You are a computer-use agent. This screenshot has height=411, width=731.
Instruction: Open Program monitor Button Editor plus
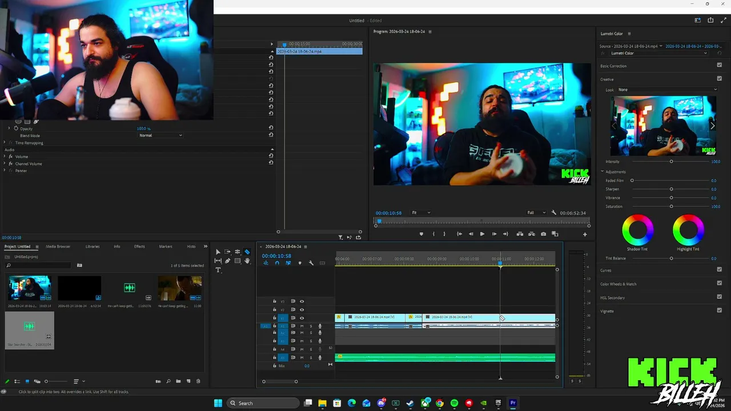tap(584, 234)
